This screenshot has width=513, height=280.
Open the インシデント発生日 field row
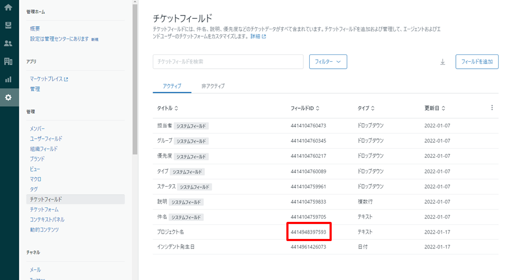325,247
